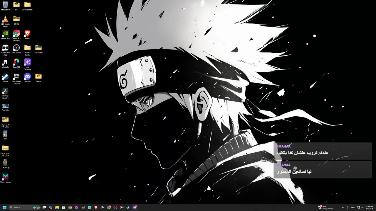The height and width of the screenshot is (211, 376).
Task: Click the microphone icon in system tray
Action: click(x=348, y=207)
